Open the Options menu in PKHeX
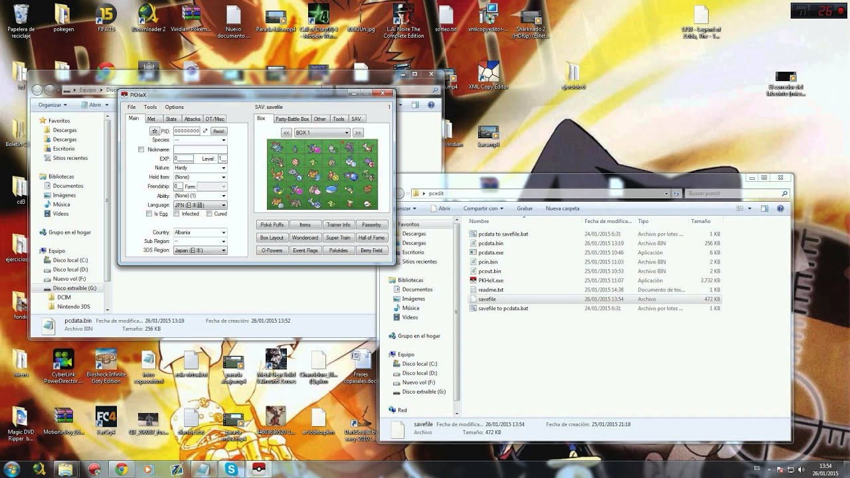The image size is (850, 478). point(175,107)
